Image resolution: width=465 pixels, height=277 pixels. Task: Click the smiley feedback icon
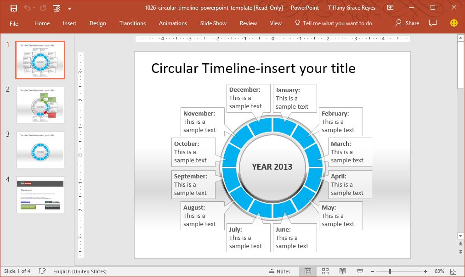click(454, 23)
